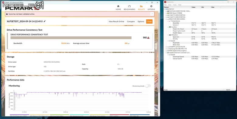
Task: Expand the Samsung SSD 980 PRO 1TB node
Action: [x=166, y=49]
